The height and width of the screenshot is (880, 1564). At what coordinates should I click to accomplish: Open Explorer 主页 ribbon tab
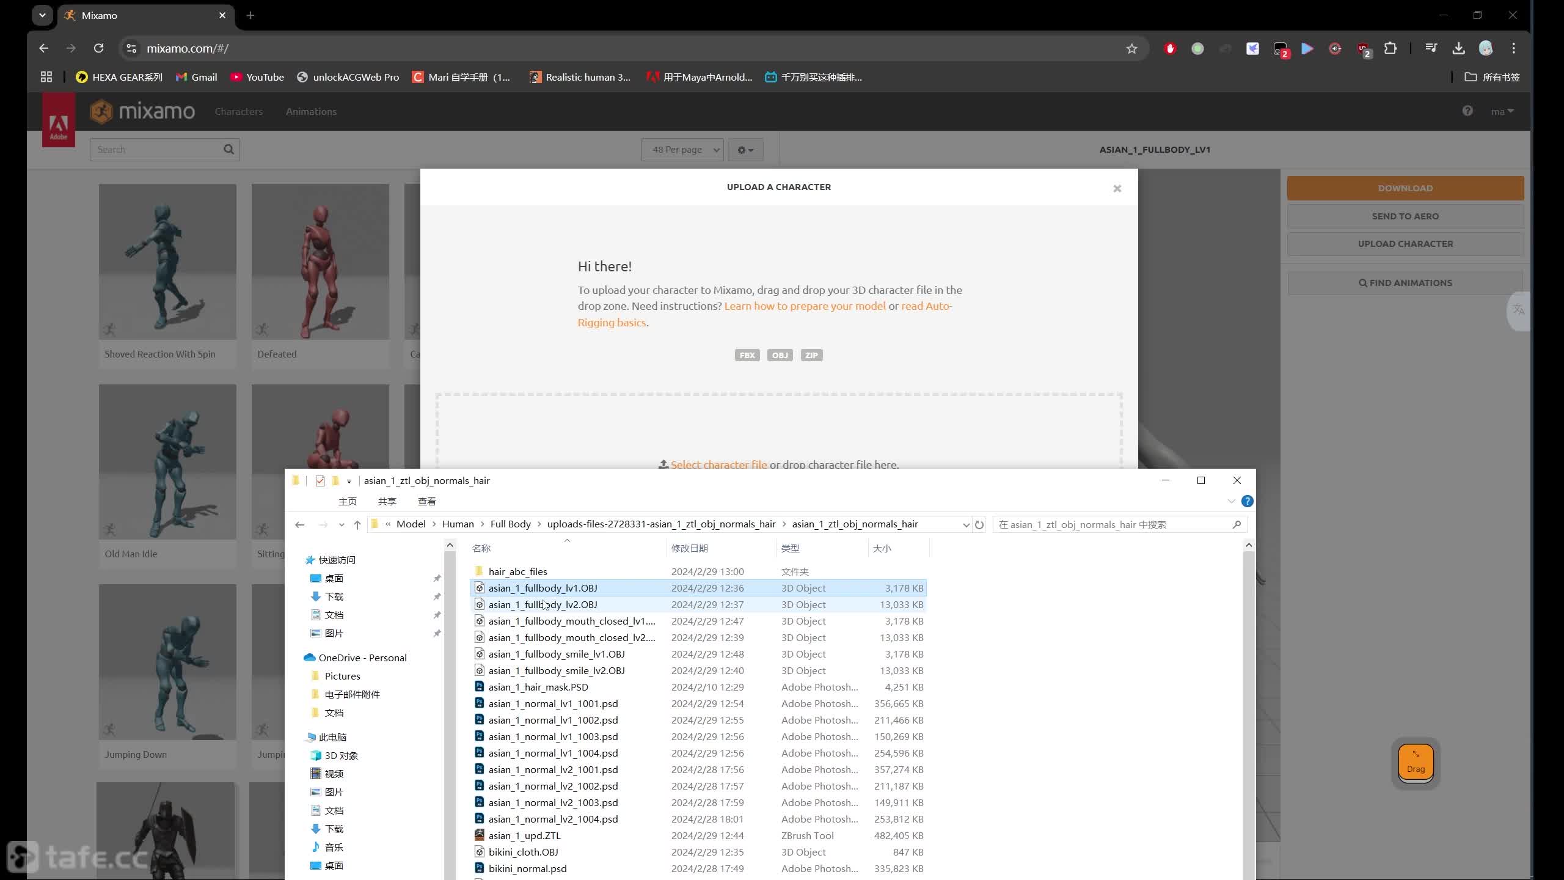pos(348,501)
